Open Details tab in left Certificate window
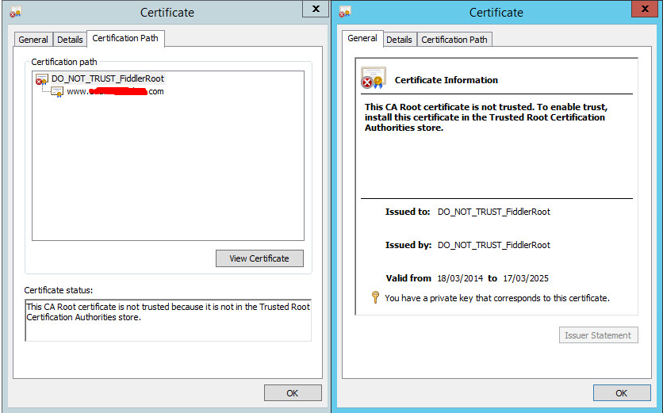The image size is (663, 413). 70,40
